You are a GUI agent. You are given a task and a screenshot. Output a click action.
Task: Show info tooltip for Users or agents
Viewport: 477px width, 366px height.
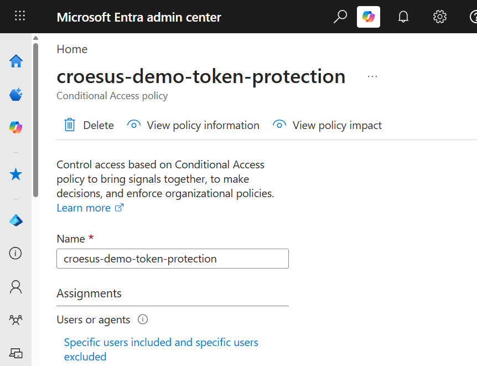143,319
